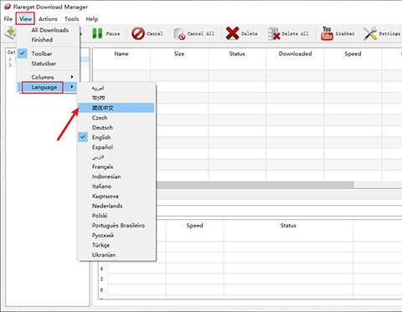
Task: Click lower panel Status column header
Action: [288, 226]
